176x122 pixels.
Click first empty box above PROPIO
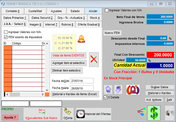click(15, 103)
